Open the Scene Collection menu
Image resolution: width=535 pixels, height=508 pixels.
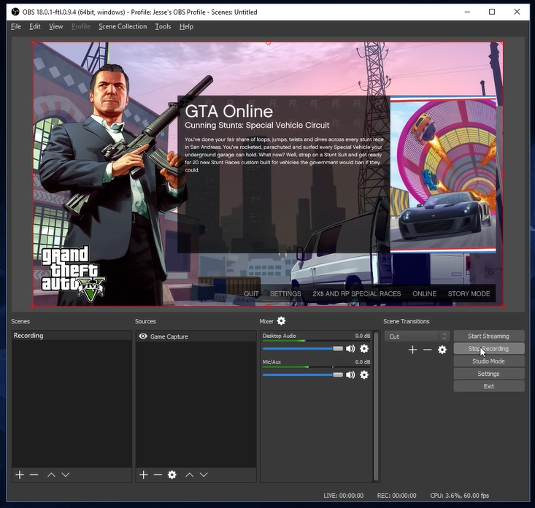(123, 26)
